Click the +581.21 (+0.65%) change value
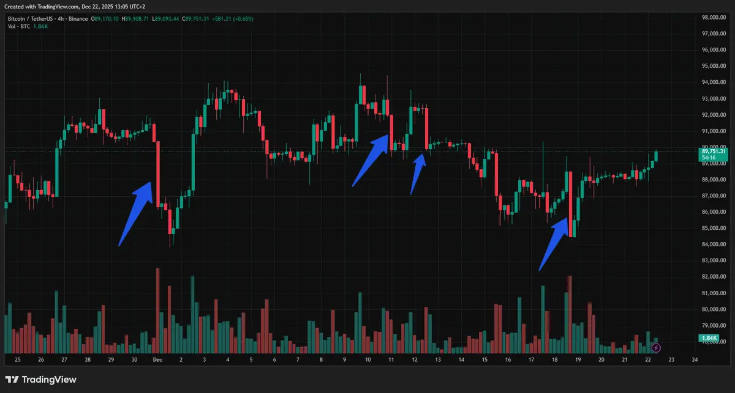Viewport: 735px width, 393px height. [x=232, y=19]
